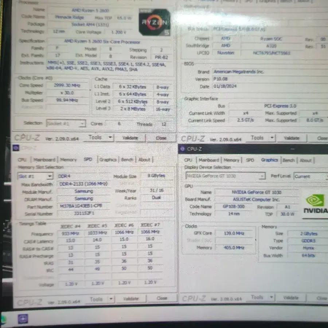Image resolution: width=328 pixels, height=328 pixels.
Task: Click the Close button in the SPD window
Action: pyautogui.click(x=162, y=298)
